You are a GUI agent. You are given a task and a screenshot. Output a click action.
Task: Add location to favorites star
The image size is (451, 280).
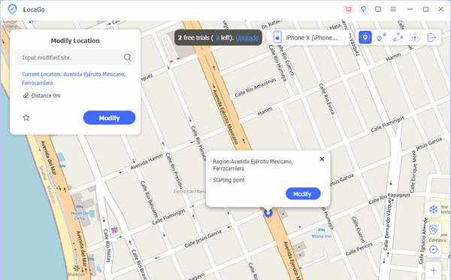click(x=26, y=117)
